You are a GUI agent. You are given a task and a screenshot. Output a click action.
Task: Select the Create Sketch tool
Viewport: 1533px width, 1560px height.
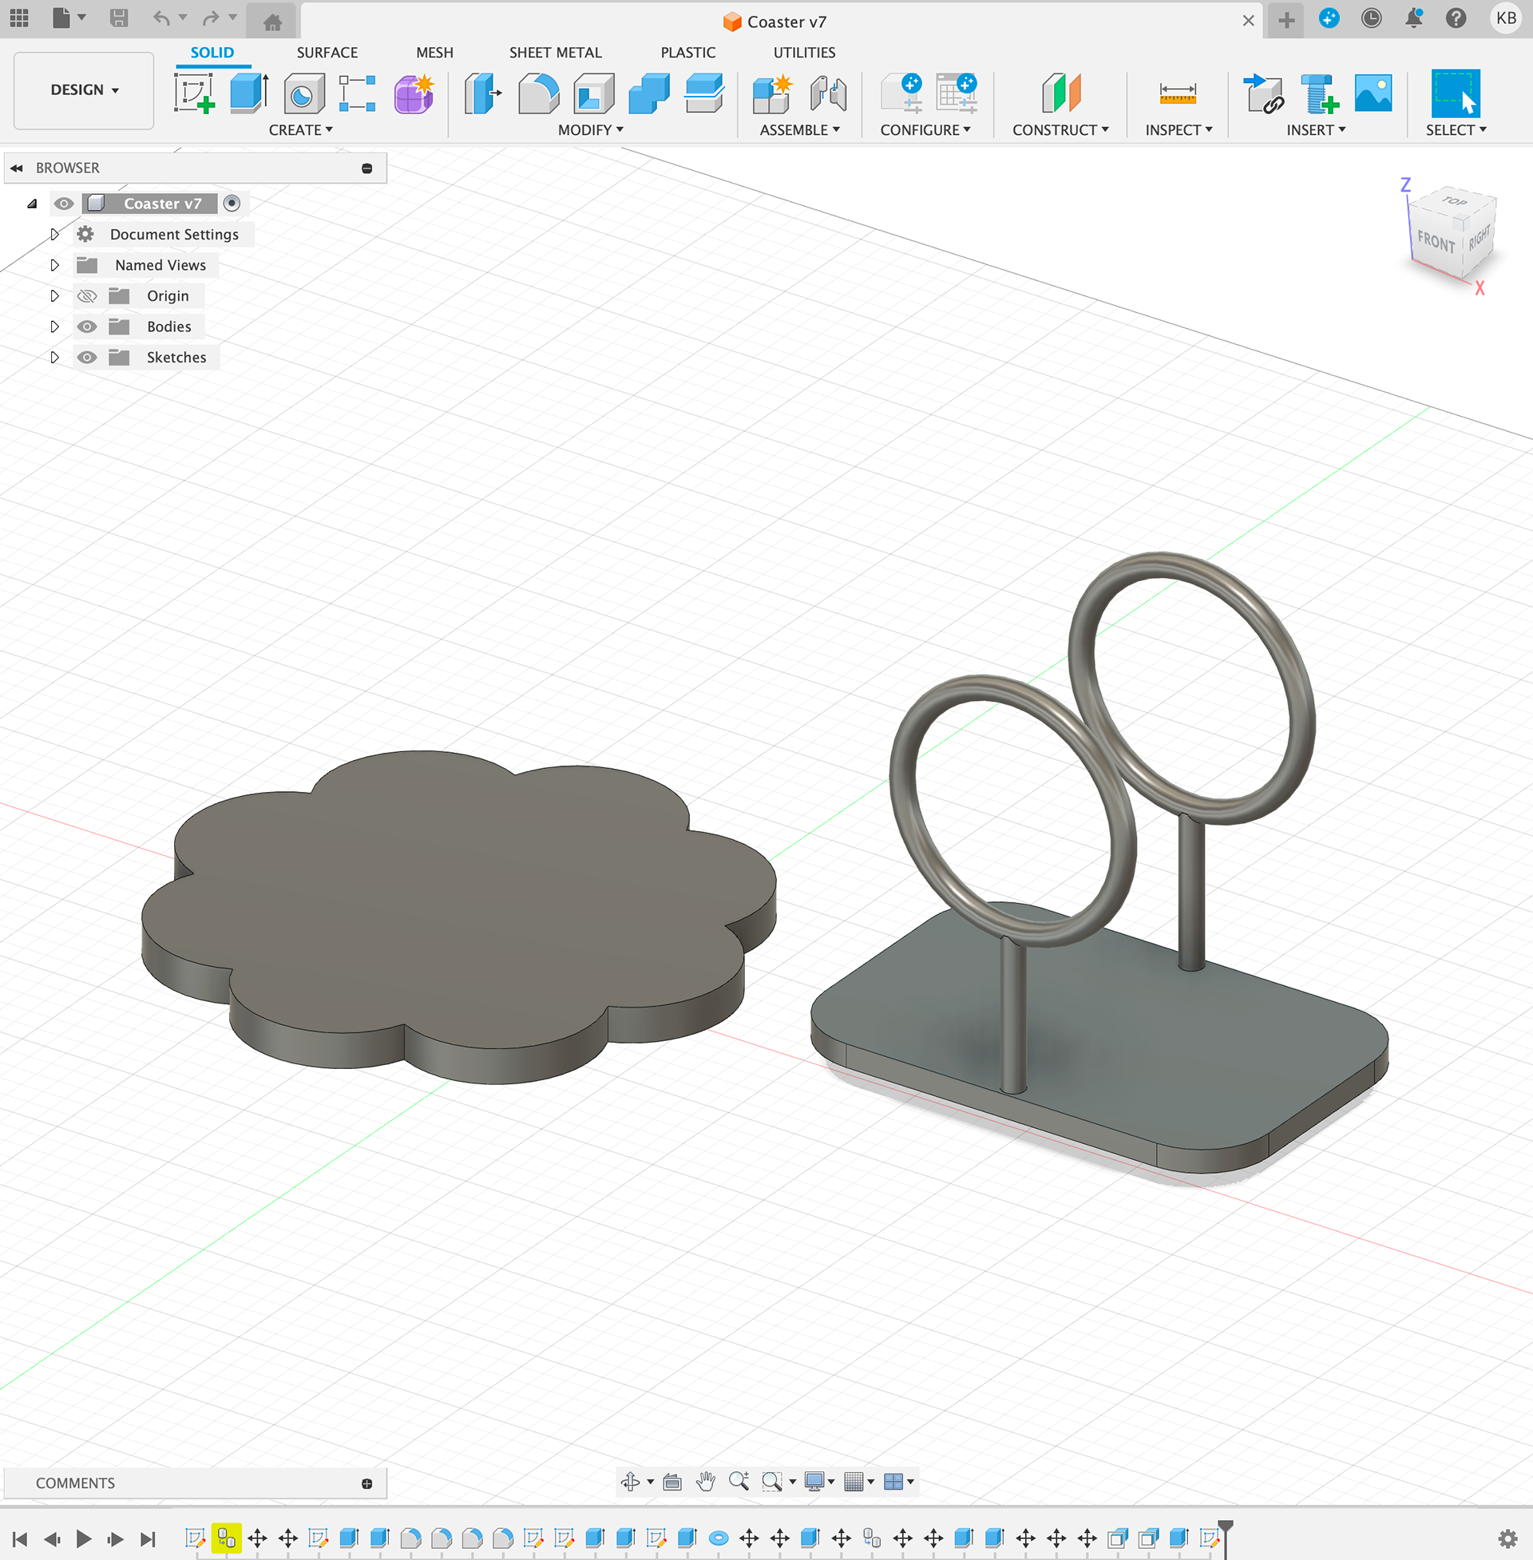click(194, 93)
